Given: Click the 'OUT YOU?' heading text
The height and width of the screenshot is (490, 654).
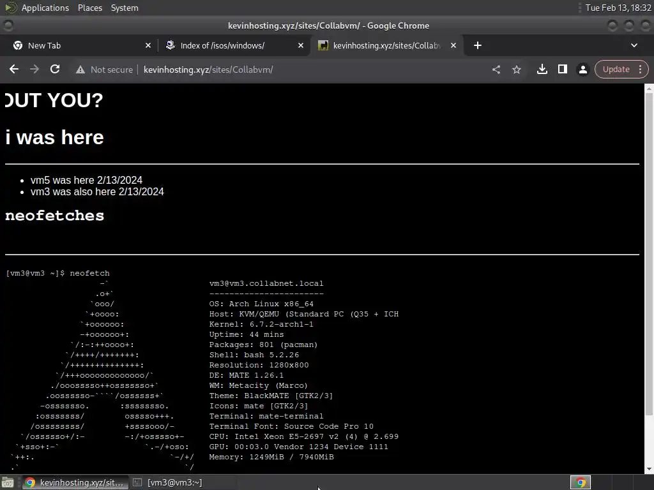Looking at the screenshot, I should [54, 100].
